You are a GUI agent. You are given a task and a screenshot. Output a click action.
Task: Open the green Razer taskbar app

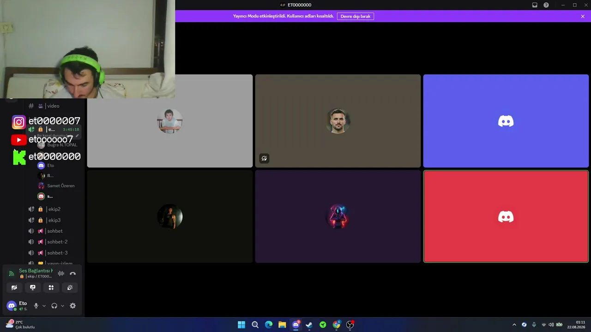pyautogui.click(x=323, y=325)
